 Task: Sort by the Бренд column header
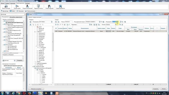coord(70,28)
